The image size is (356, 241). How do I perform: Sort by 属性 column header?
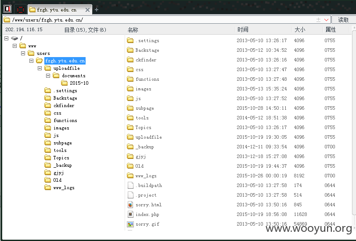331,29
